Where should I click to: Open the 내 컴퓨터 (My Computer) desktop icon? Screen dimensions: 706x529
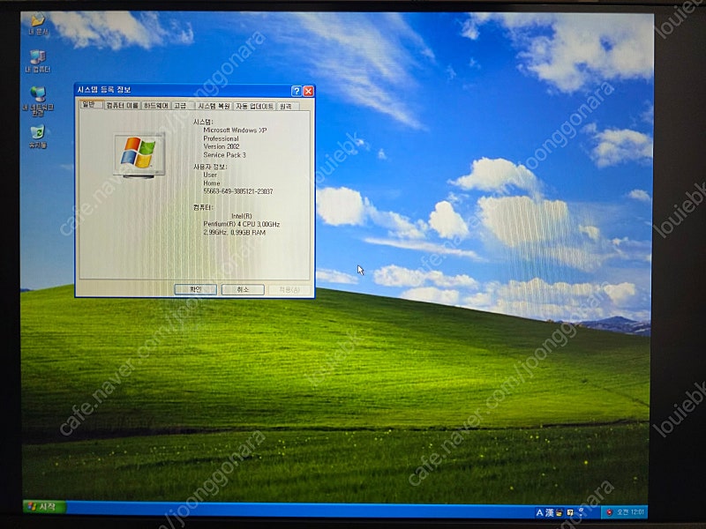pos(38,61)
